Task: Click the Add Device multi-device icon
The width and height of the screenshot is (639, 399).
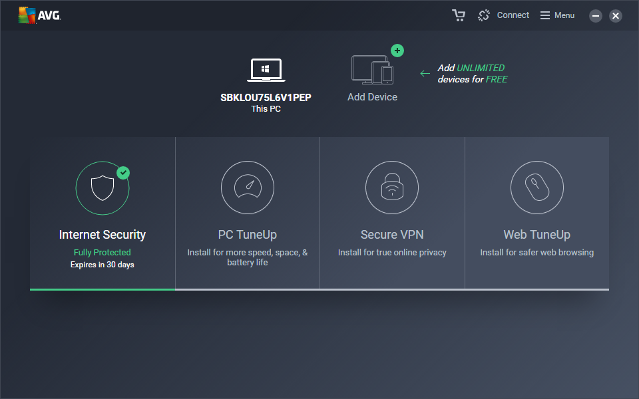Action: point(372,70)
